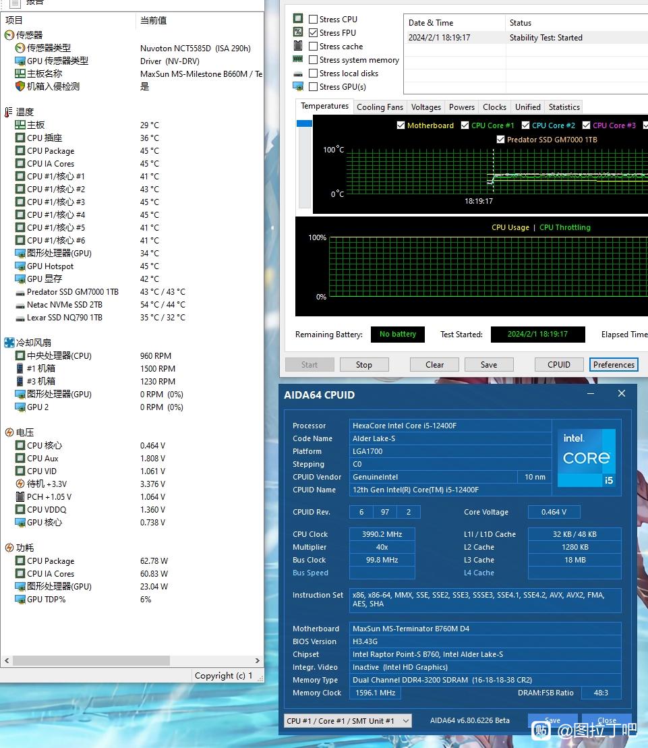Click the power icon beside 功耗

[9, 548]
